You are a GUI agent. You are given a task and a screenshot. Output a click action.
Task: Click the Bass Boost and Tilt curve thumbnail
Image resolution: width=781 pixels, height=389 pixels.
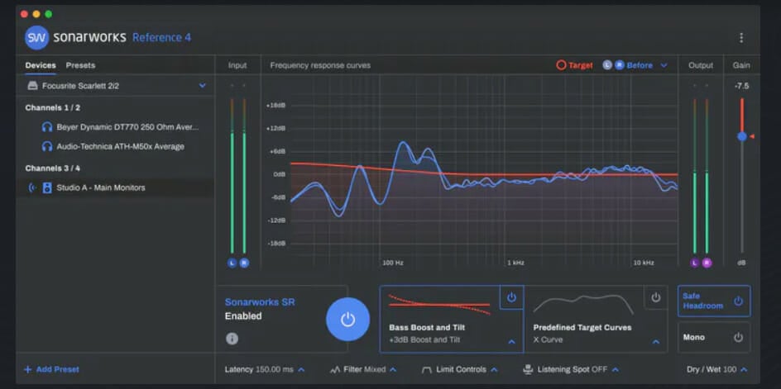click(439, 304)
